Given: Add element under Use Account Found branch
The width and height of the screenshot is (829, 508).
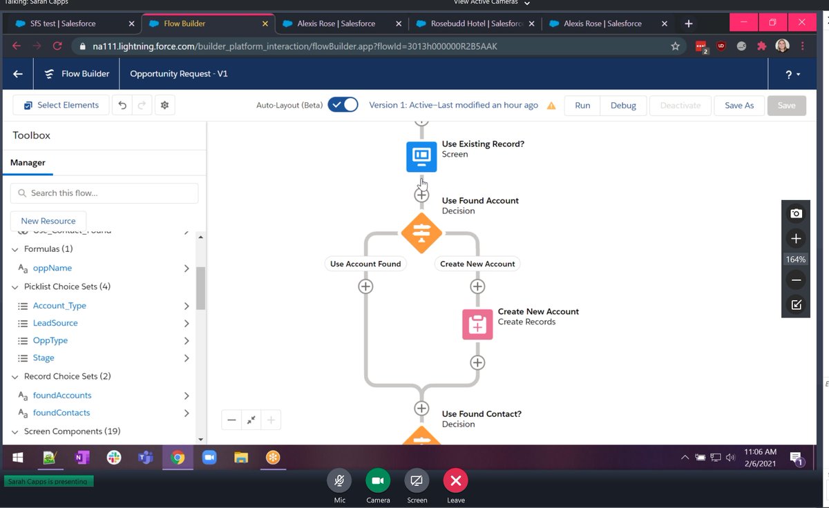Looking at the screenshot, I should click(365, 286).
